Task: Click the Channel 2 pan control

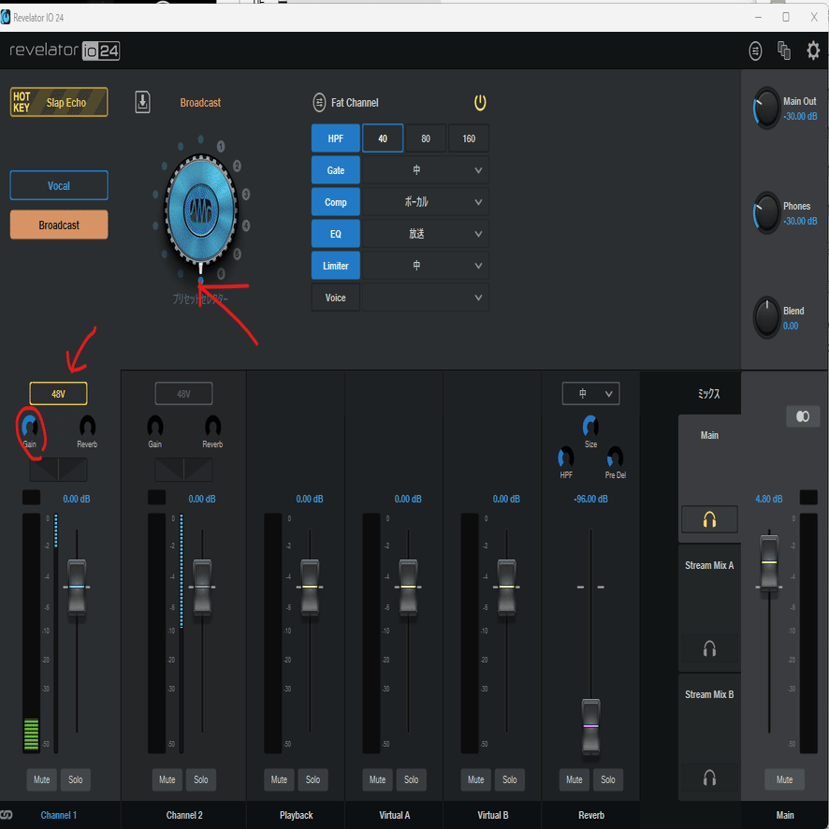Action: click(x=183, y=470)
